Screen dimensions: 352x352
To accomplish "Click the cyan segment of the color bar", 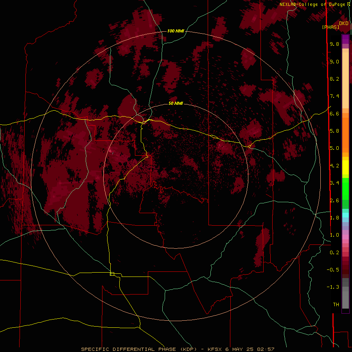I will pos(345,215).
